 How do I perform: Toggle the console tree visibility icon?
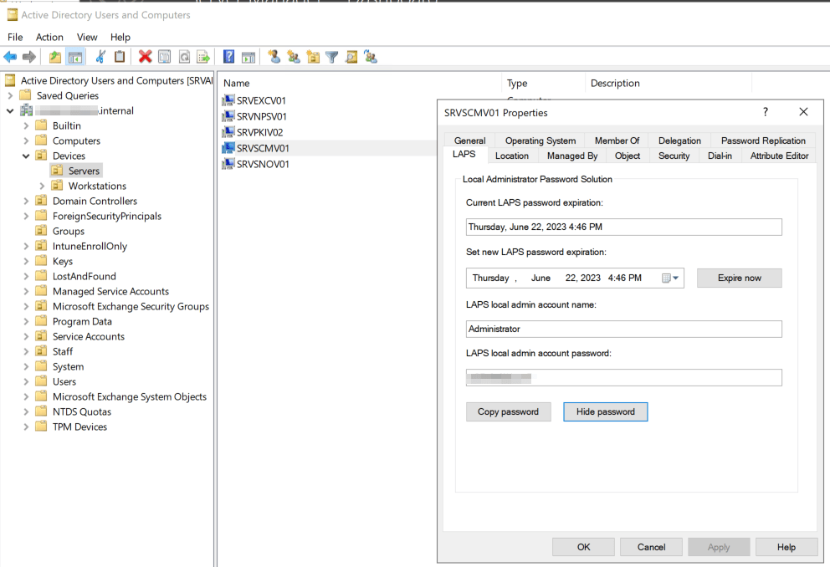click(75, 57)
